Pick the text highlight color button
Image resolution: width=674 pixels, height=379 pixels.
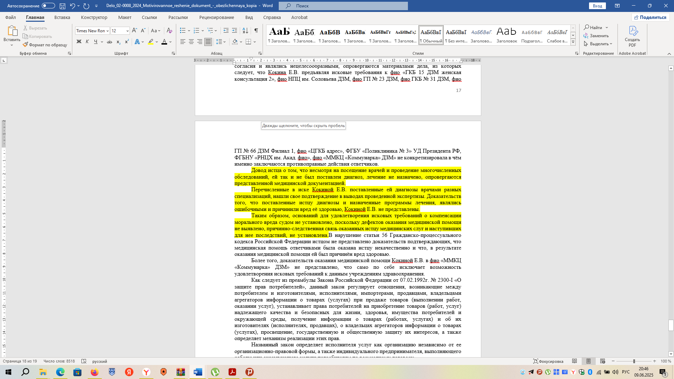click(x=151, y=42)
